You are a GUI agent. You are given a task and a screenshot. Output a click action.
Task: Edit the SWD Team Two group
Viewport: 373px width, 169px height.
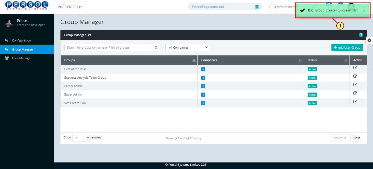(355, 101)
